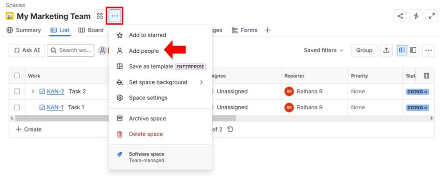This screenshot has width=440, height=183.
Task: Check the checkbox for the KAN-2 row
Action: click(x=17, y=91)
